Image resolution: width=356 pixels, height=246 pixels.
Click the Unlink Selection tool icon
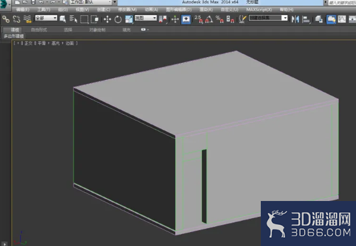pyautogui.click(x=16, y=19)
